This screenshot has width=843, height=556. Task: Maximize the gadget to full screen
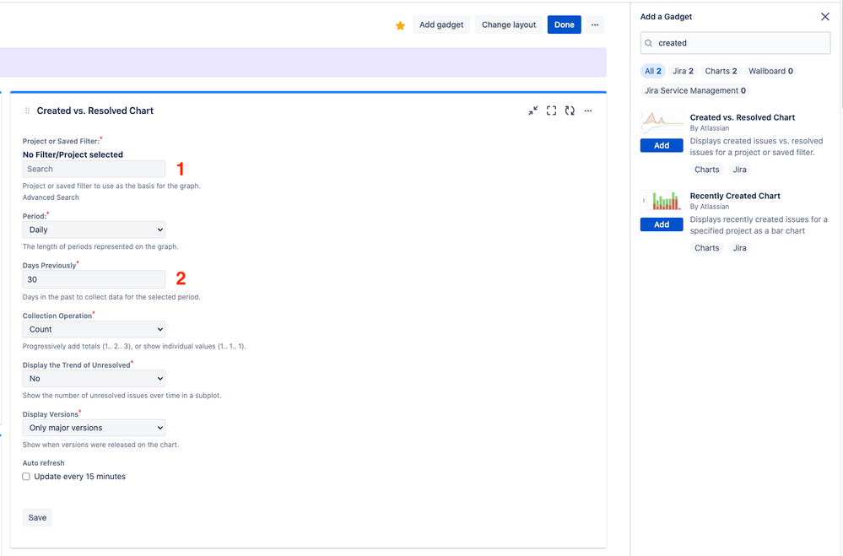[x=552, y=111]
